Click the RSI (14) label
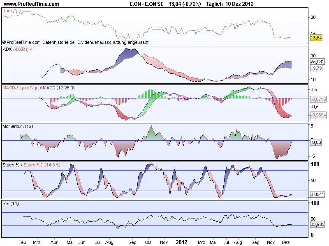The width and height of the screenshot is (329, 246). [x=11, y=203]
